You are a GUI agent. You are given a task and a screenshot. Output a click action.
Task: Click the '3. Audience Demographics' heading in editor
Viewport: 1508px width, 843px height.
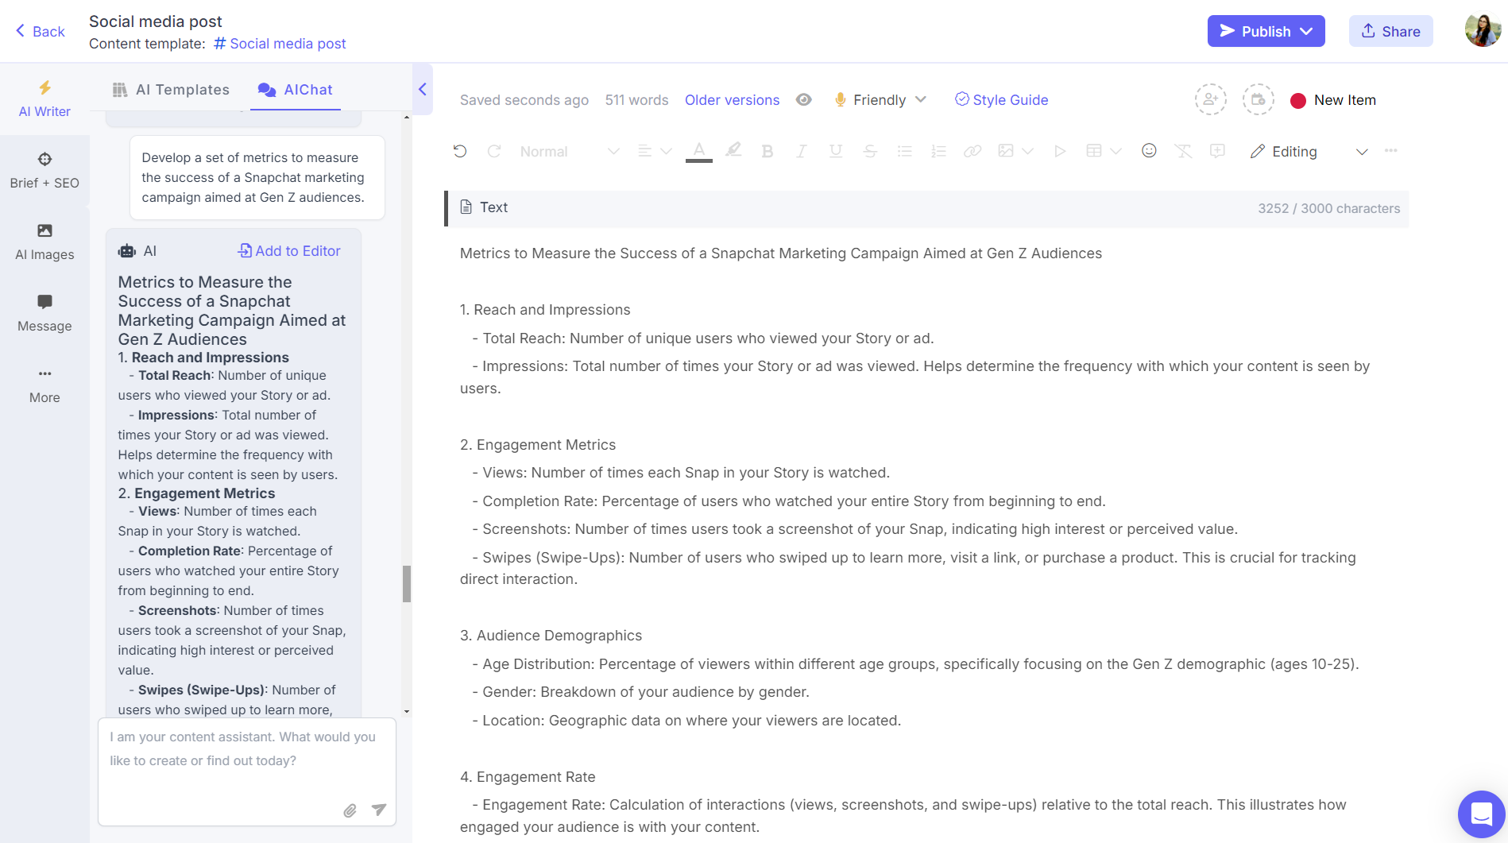click(x=551, y=636)
